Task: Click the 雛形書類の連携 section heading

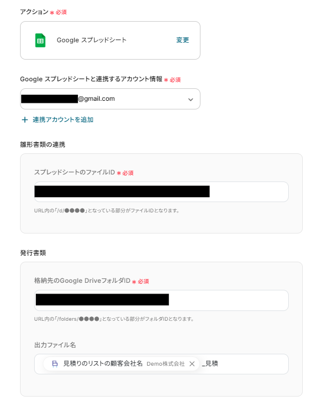Action: pyautogui.click(x=43, y=145)
